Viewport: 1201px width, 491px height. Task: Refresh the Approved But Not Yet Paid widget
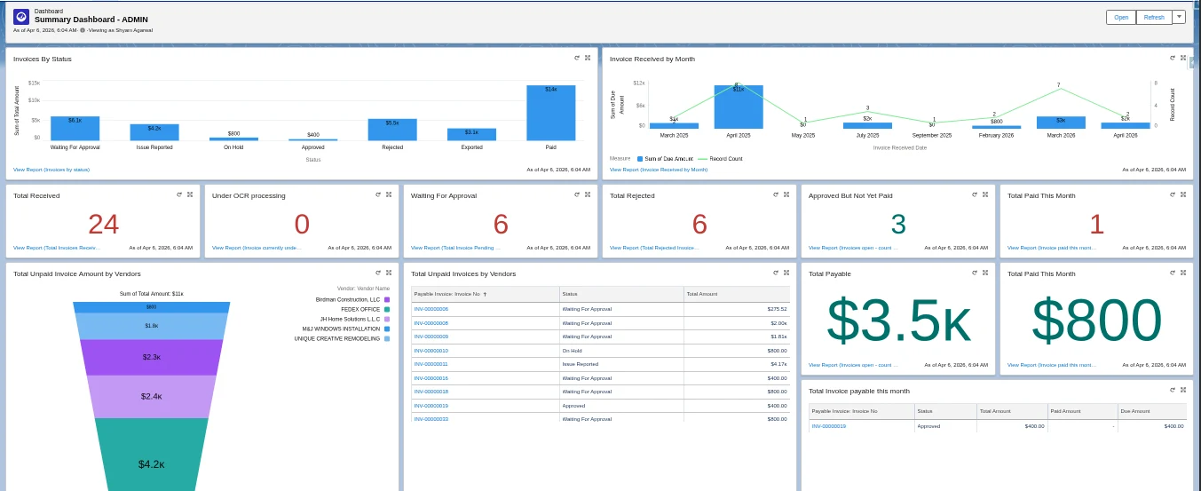point(975,194)
